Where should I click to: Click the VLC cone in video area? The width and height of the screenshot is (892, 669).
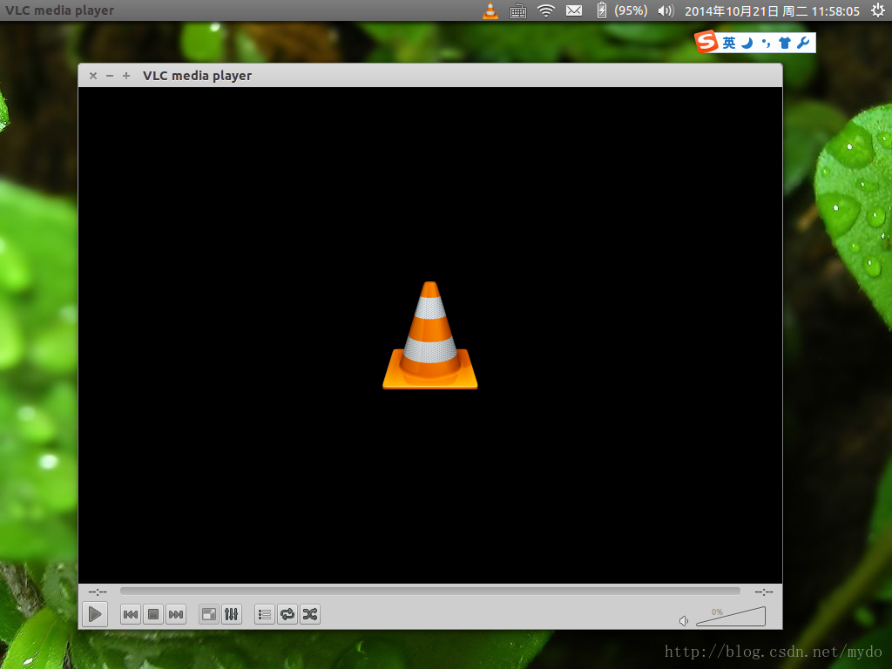[x=430, y=335]
